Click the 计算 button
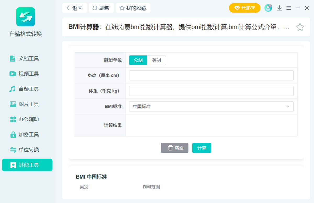This screenshot has width=314, height=203. 201,148
